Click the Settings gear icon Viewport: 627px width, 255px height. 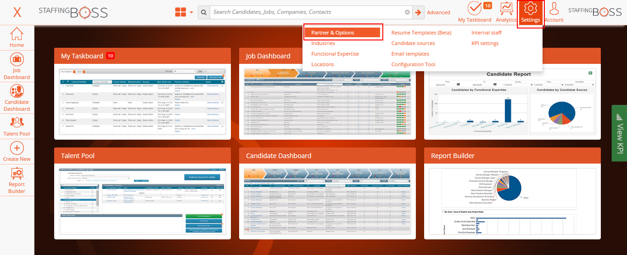[531, 9]
